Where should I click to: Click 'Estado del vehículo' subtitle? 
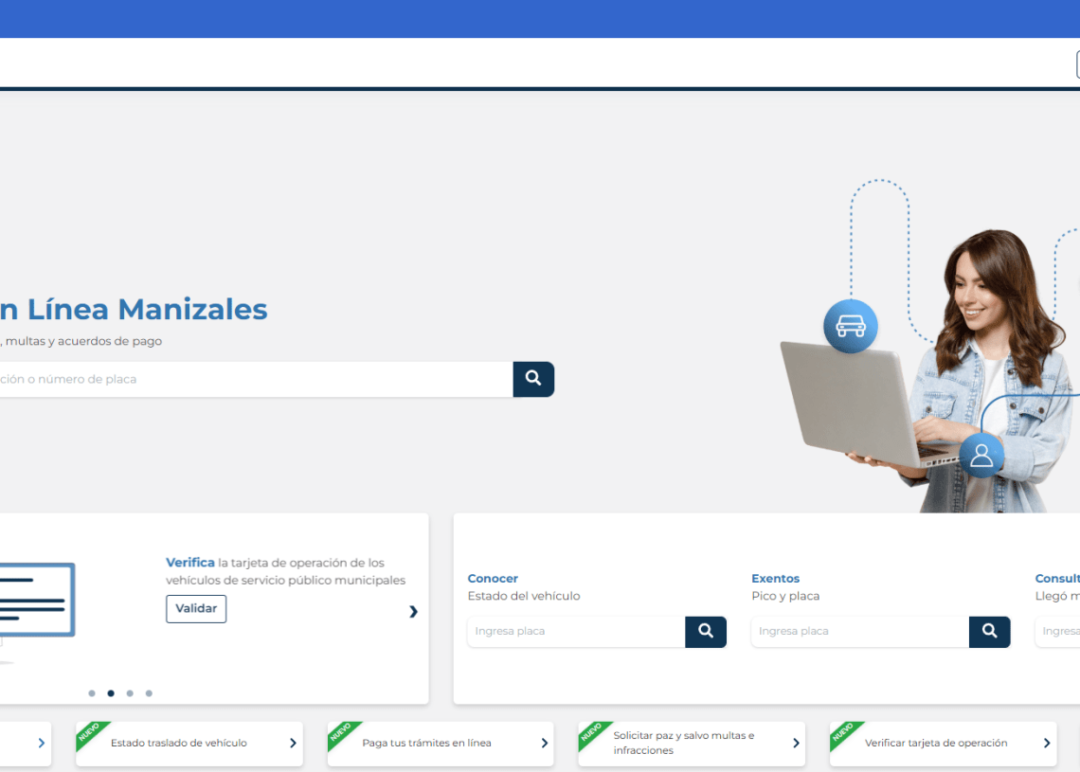[x=524, y=597]
